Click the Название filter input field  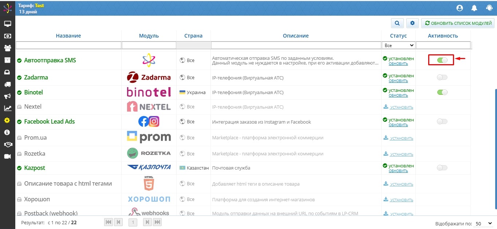tap(68, 45)
